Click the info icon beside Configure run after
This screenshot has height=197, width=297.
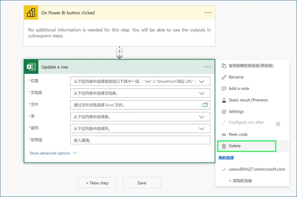click(278, 124)
